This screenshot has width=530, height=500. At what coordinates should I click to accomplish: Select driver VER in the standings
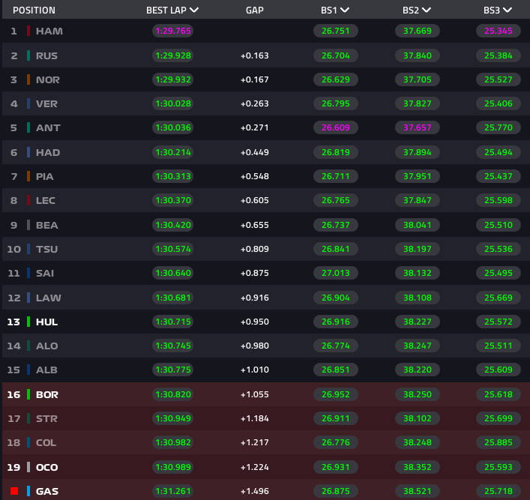click(x=46, y=104)
